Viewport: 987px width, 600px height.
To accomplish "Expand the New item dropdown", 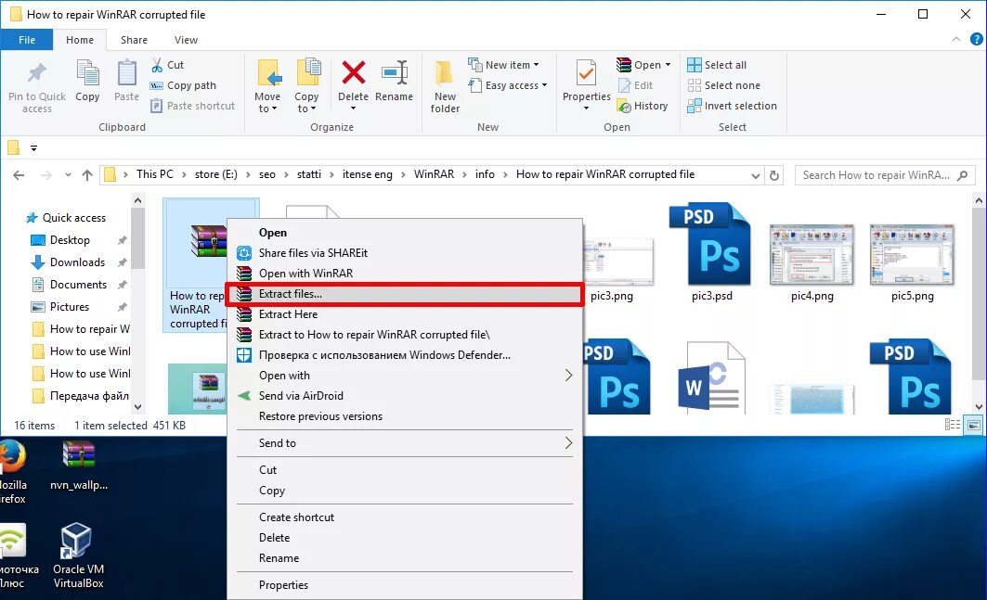I will pyautogui.click(x=537, y=65).
